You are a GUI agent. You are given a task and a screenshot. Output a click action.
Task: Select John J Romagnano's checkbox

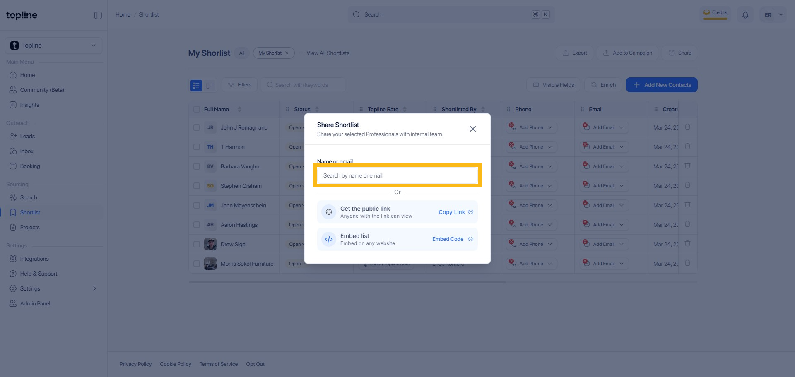tap(197, 128)
